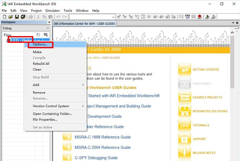Open the Project menu in menu bar
The height and width of the screenshot is (161, 240).
36,11
